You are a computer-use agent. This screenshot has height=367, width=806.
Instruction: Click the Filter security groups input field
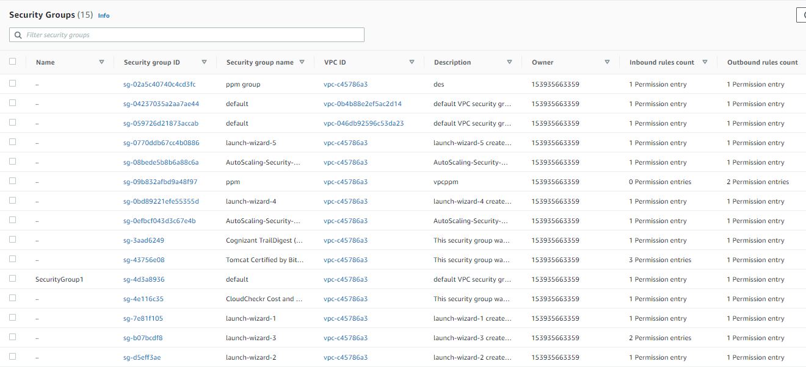pos(183,34)
